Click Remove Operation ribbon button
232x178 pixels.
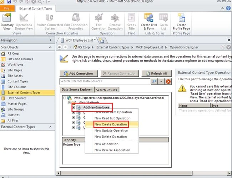point(115,22)
